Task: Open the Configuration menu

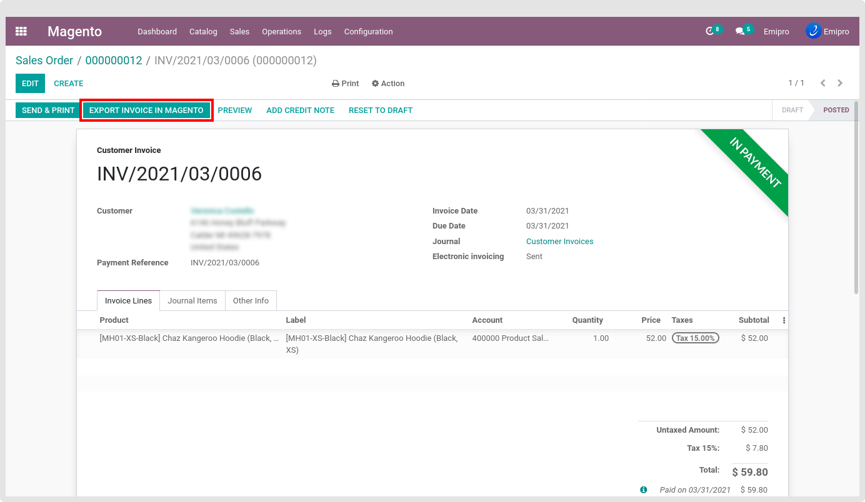Action: coord(368,31)
